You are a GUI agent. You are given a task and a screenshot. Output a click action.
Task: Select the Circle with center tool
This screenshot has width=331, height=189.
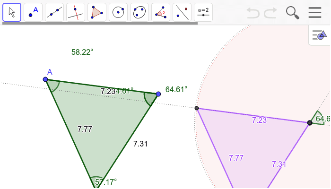[118, 12]
